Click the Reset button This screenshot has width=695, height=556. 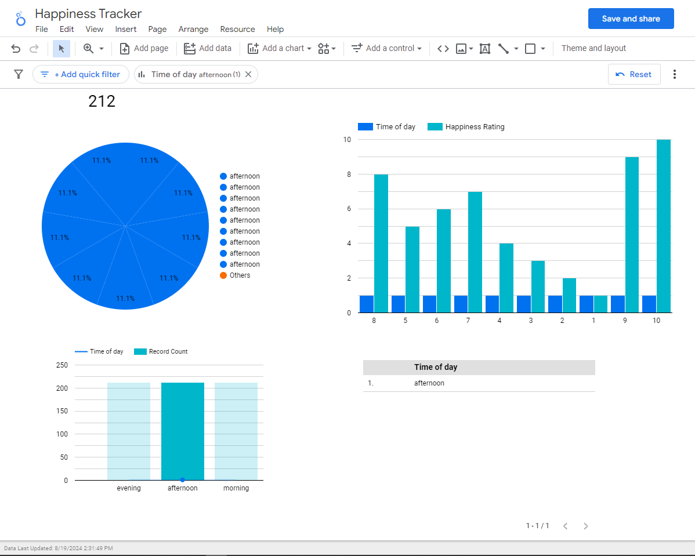coord(634,74)
